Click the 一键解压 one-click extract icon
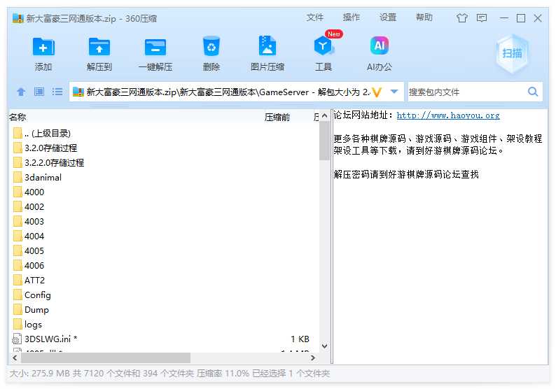Image resolution: width=556 pixels, height=389 pixels. (x=155, y=46)
